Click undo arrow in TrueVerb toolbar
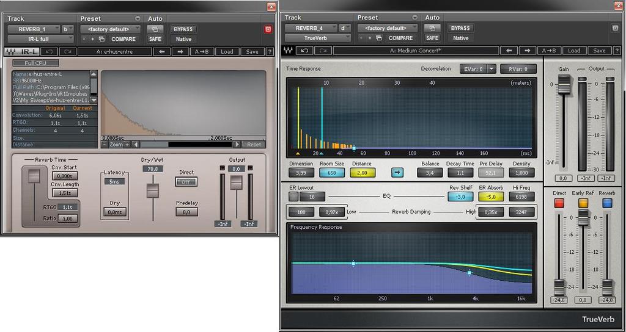 point(304,51)
